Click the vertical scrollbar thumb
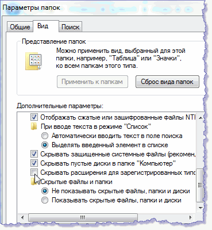The image size is (212, 230). (x=201, y=185)
